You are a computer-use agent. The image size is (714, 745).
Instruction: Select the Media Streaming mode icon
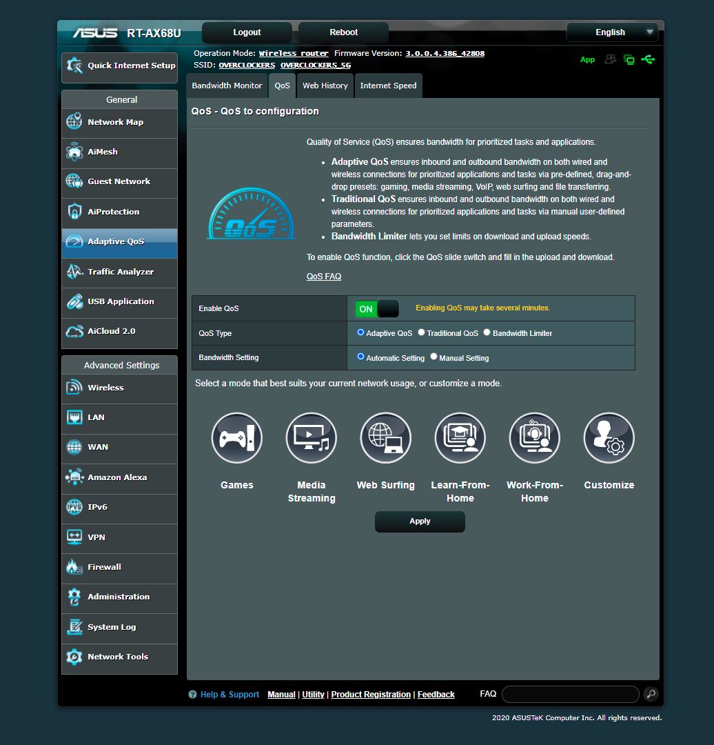(x=312, y=437)
